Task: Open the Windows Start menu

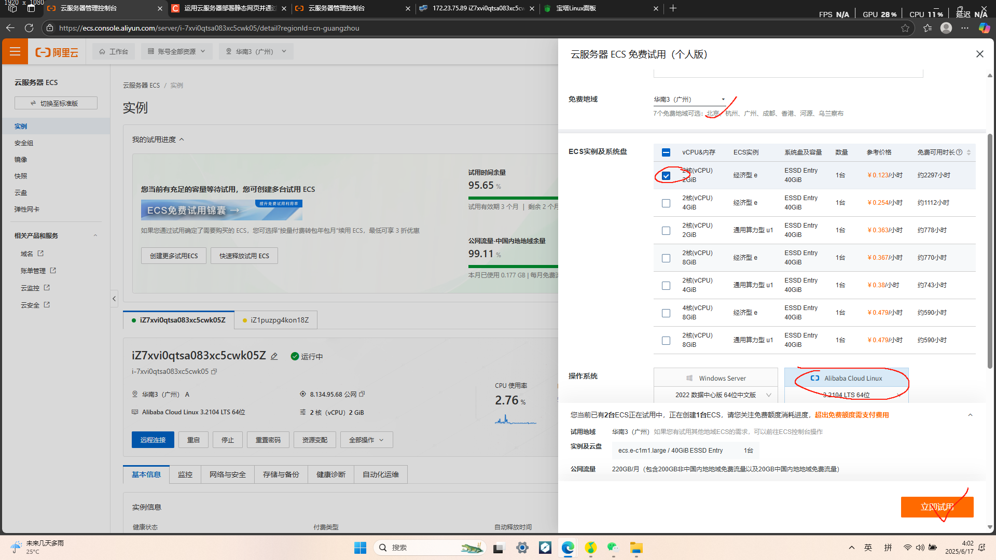Action: [360, 548]
